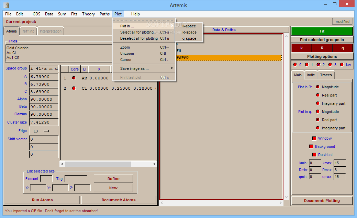Click the Rmax field
Screen dimensions: 357x218
point(340,170)
